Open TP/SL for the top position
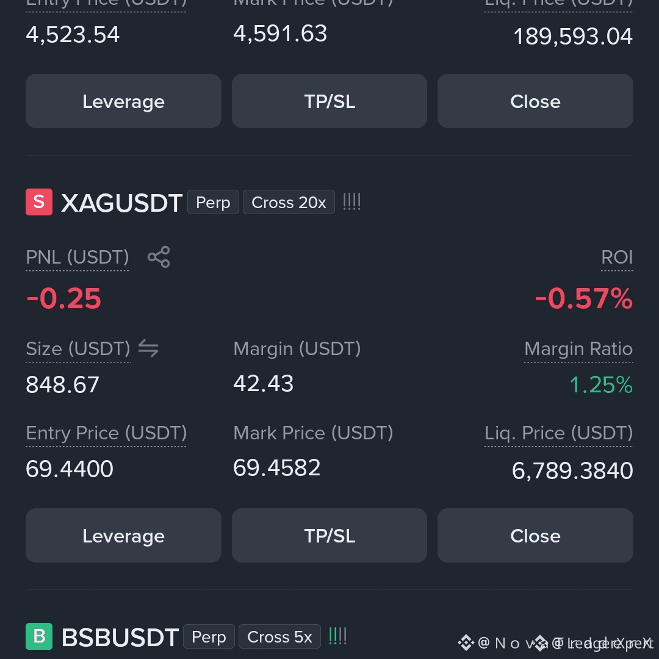Viewport: 659px width, 659px height. pos(329,101)
